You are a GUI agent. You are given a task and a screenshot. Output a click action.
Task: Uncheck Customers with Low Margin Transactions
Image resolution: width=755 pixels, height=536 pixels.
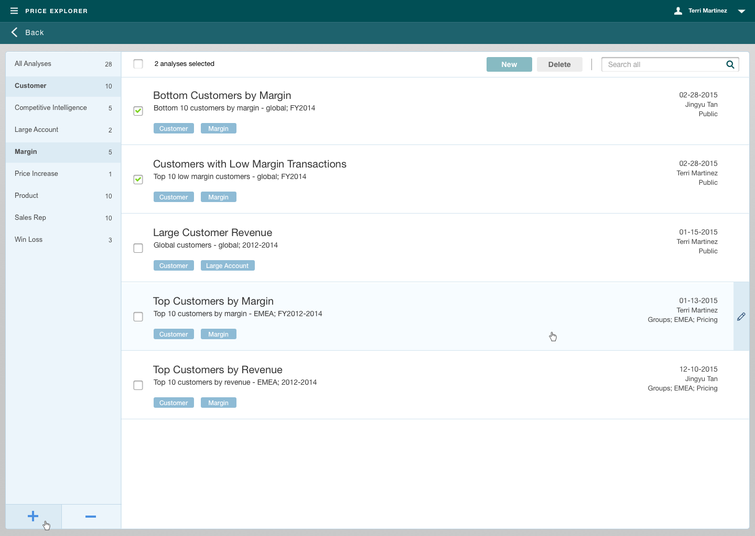[138, 180]
